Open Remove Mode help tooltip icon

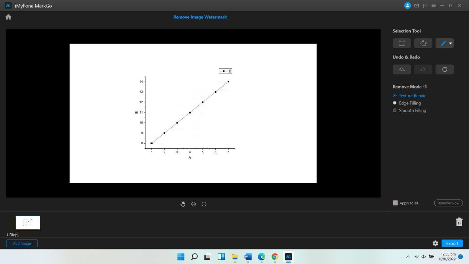click(425, 86)
